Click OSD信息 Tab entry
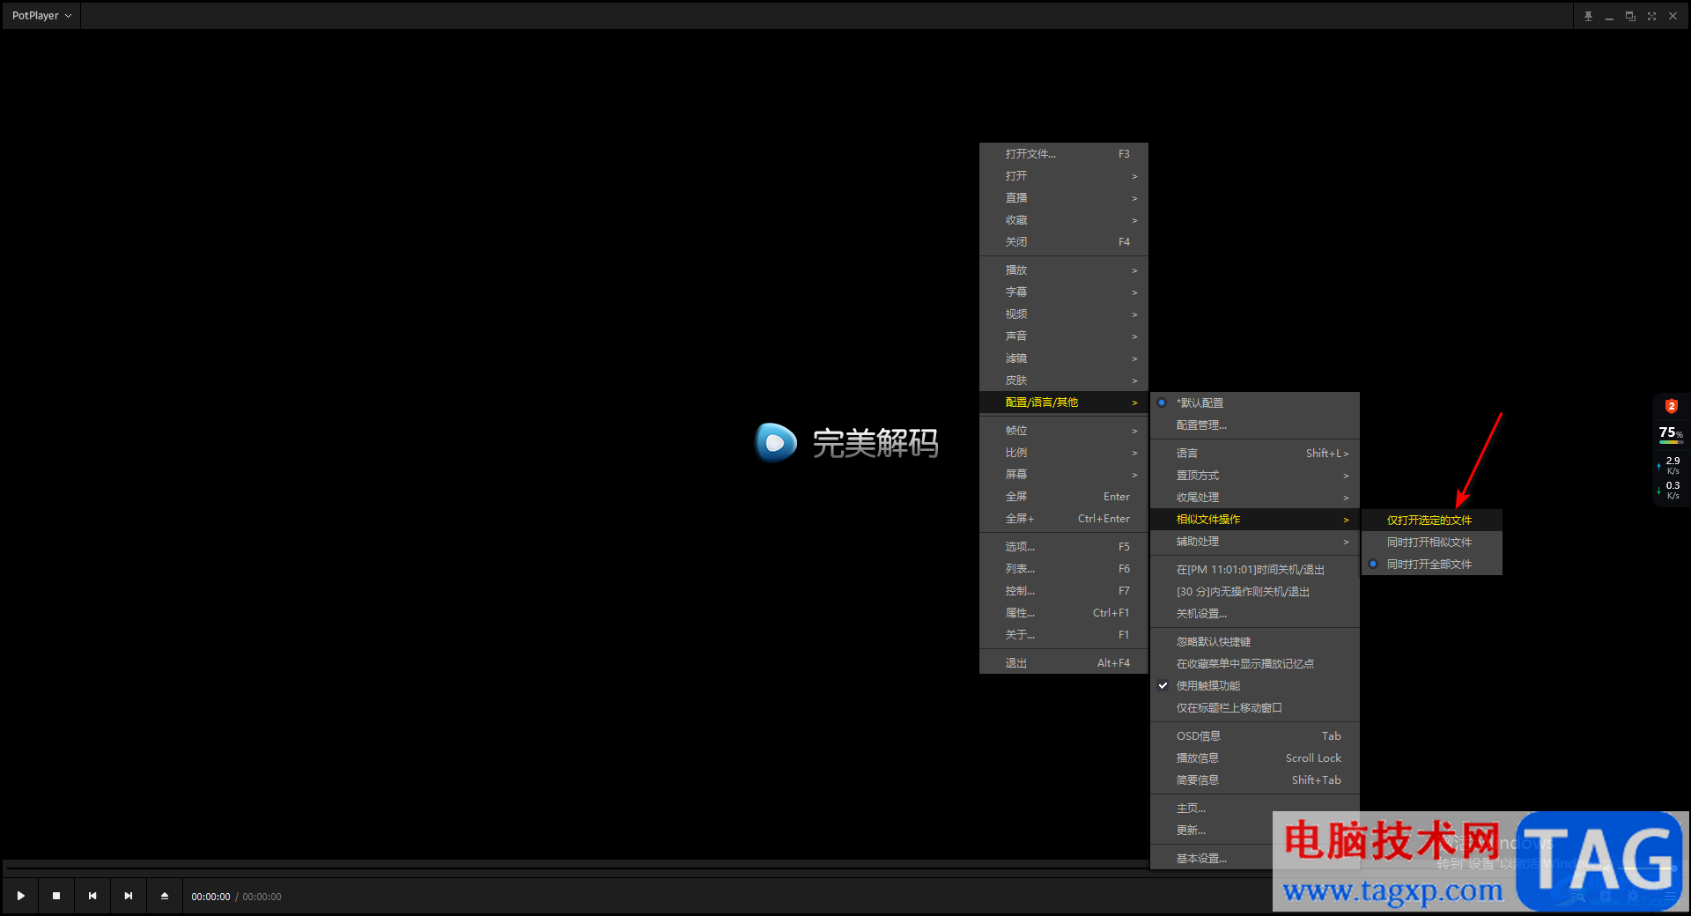 tap(1255, 735)
